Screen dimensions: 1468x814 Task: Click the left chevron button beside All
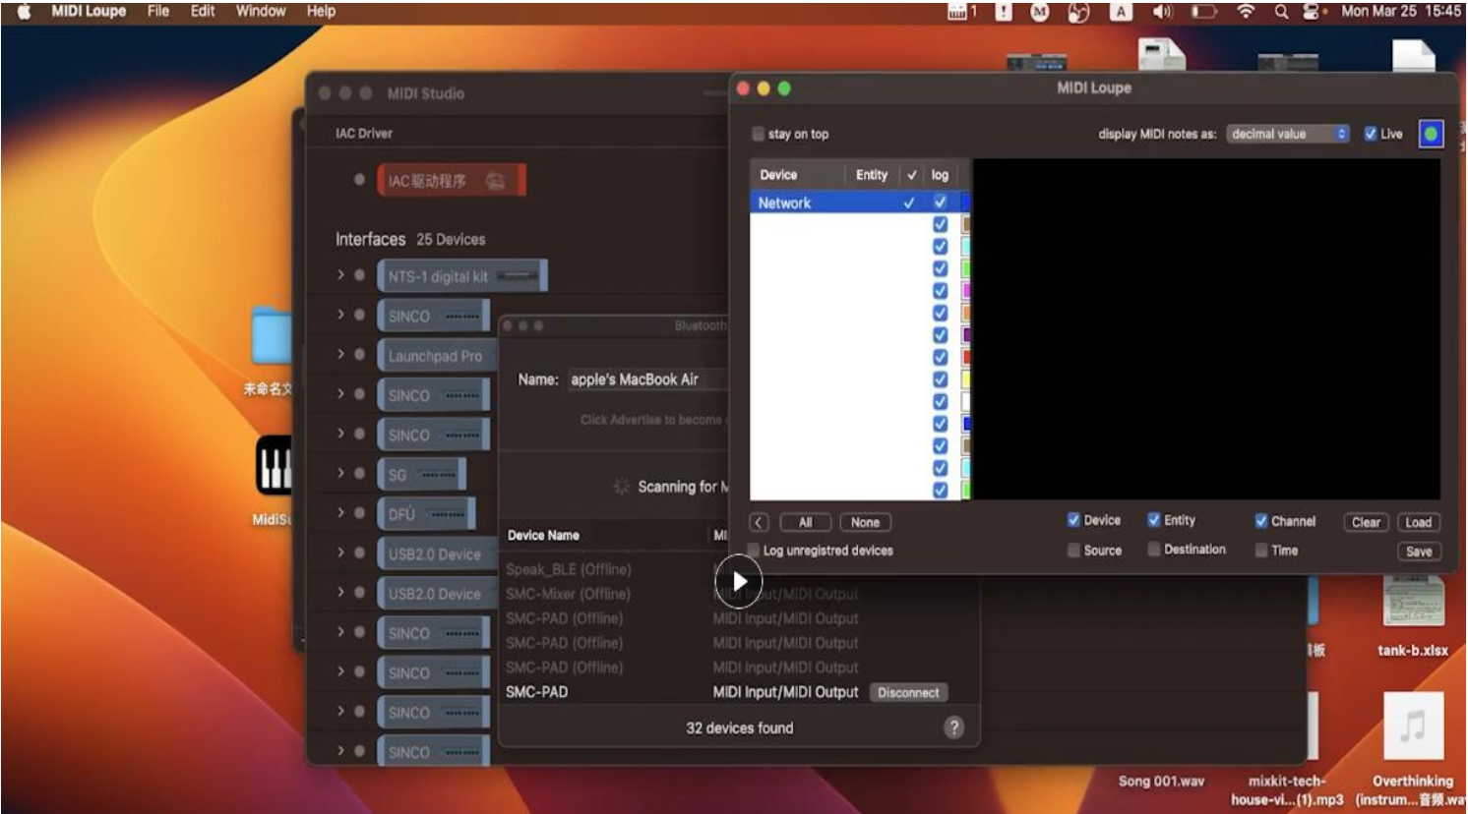click(759, 522)
